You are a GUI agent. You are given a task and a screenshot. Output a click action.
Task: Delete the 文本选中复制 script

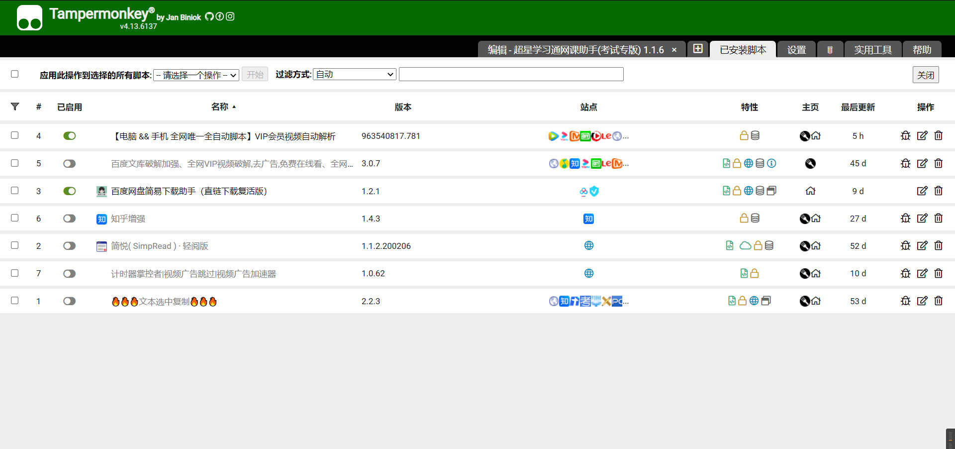pos(939,301)
